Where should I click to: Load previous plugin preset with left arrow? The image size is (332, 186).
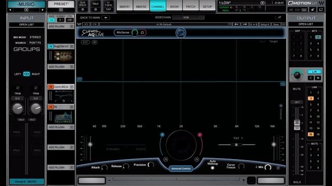coord(237,24)
